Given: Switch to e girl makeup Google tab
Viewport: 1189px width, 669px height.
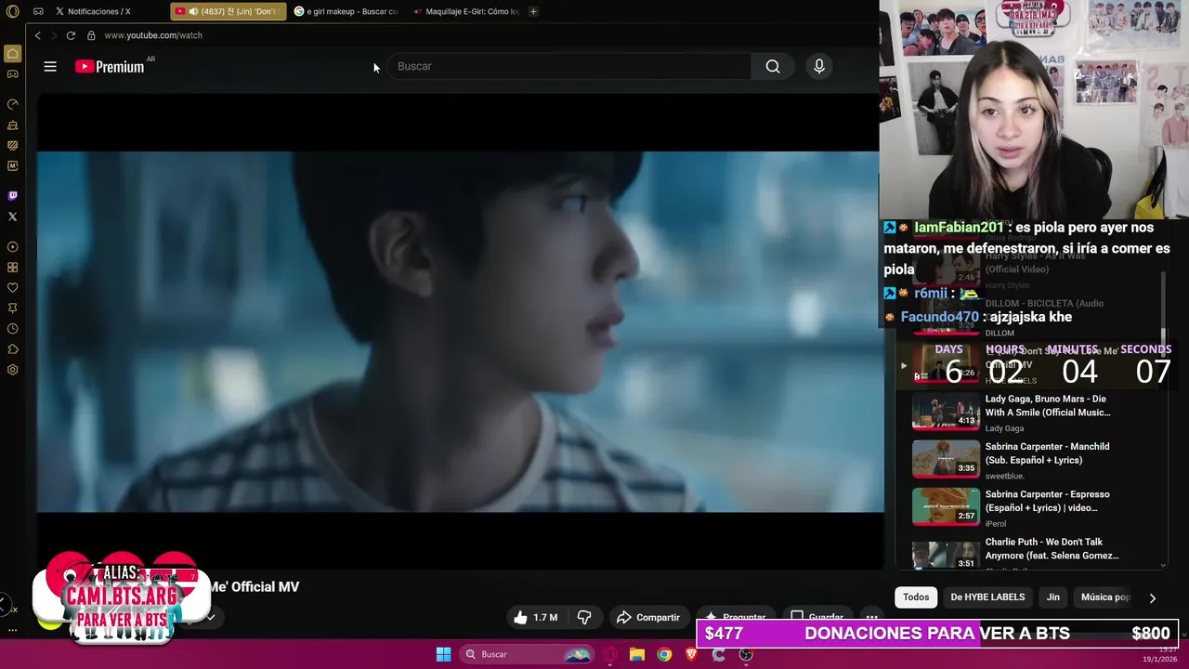Looking at the screenshot, I should pyautogui.click(x=346, y=11).
